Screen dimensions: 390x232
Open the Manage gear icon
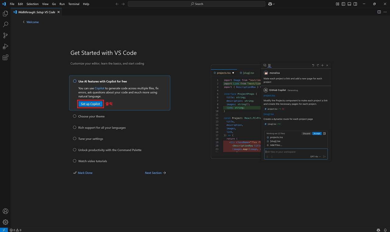click(x=5, y=222)
